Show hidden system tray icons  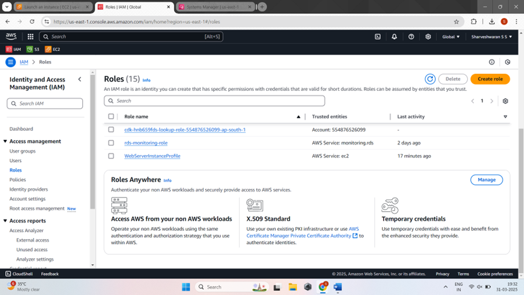446,287
